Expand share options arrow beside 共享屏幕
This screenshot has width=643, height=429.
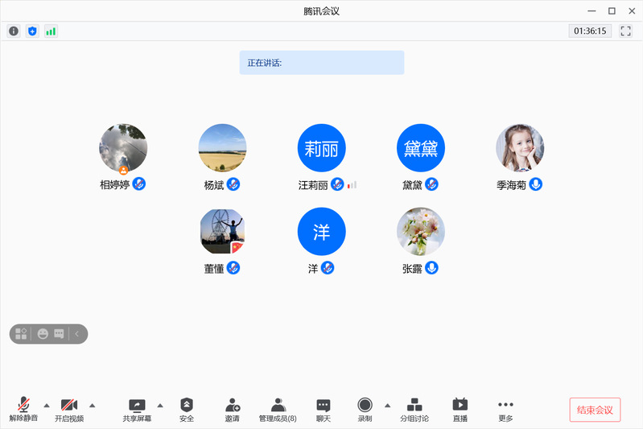point(160,405)
